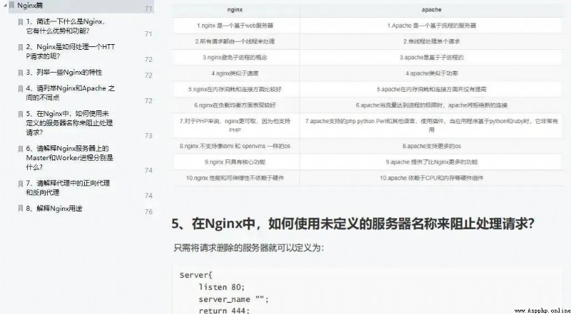Click table cell starting with 6.apache
571x314 pixels.
click(432, 105)
